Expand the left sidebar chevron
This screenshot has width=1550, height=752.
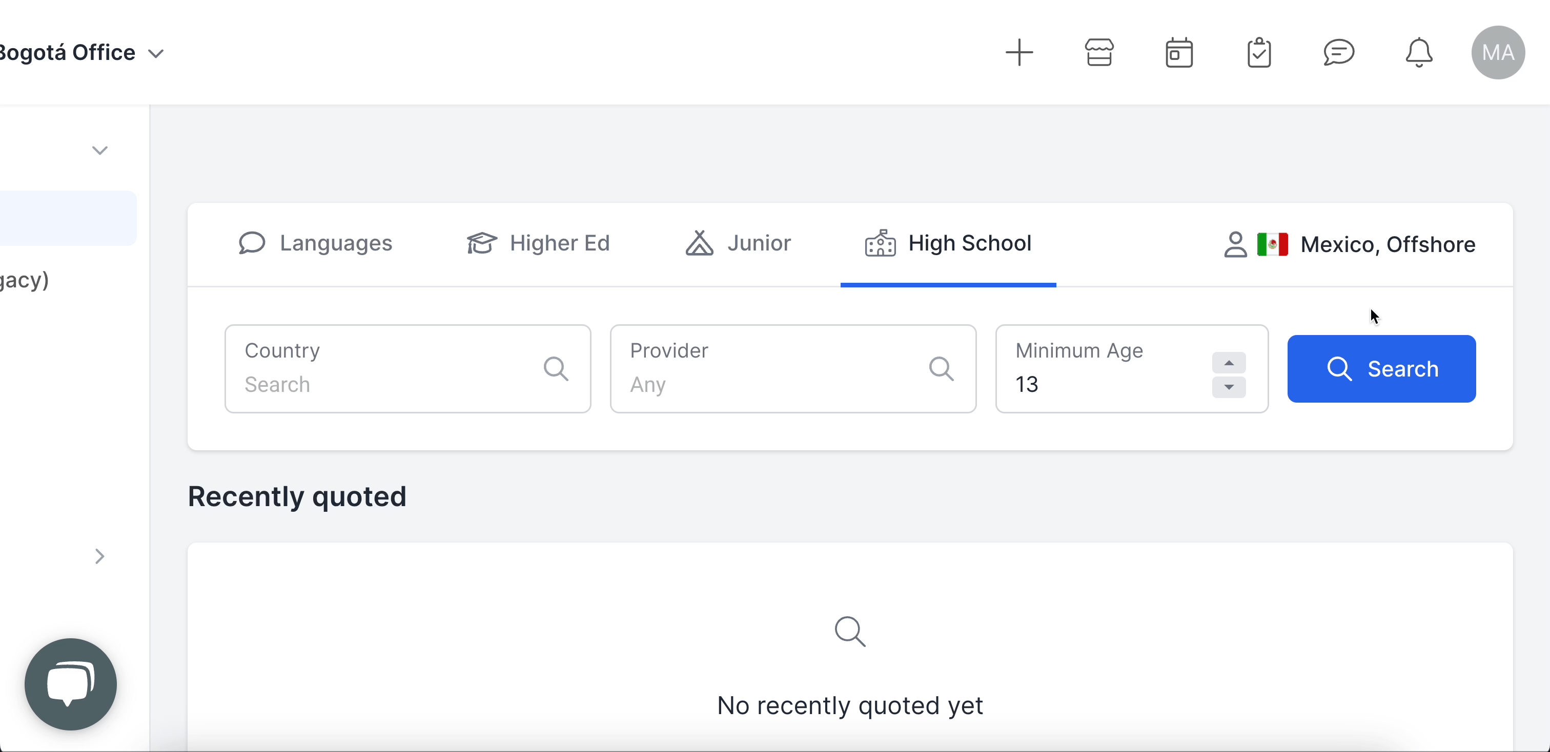(99, 555)
